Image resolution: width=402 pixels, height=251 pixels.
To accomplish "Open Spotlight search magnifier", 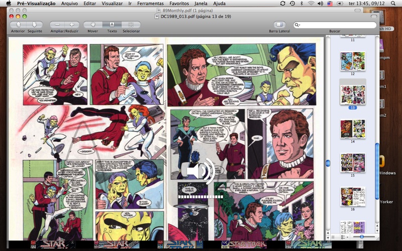I will pyautogui.click(x=393, y=4).
